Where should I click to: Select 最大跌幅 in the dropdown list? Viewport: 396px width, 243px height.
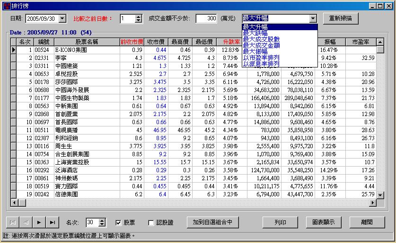[280, 33]
